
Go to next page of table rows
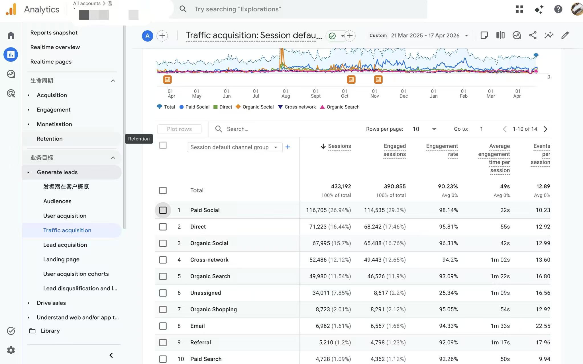(545, 129)
